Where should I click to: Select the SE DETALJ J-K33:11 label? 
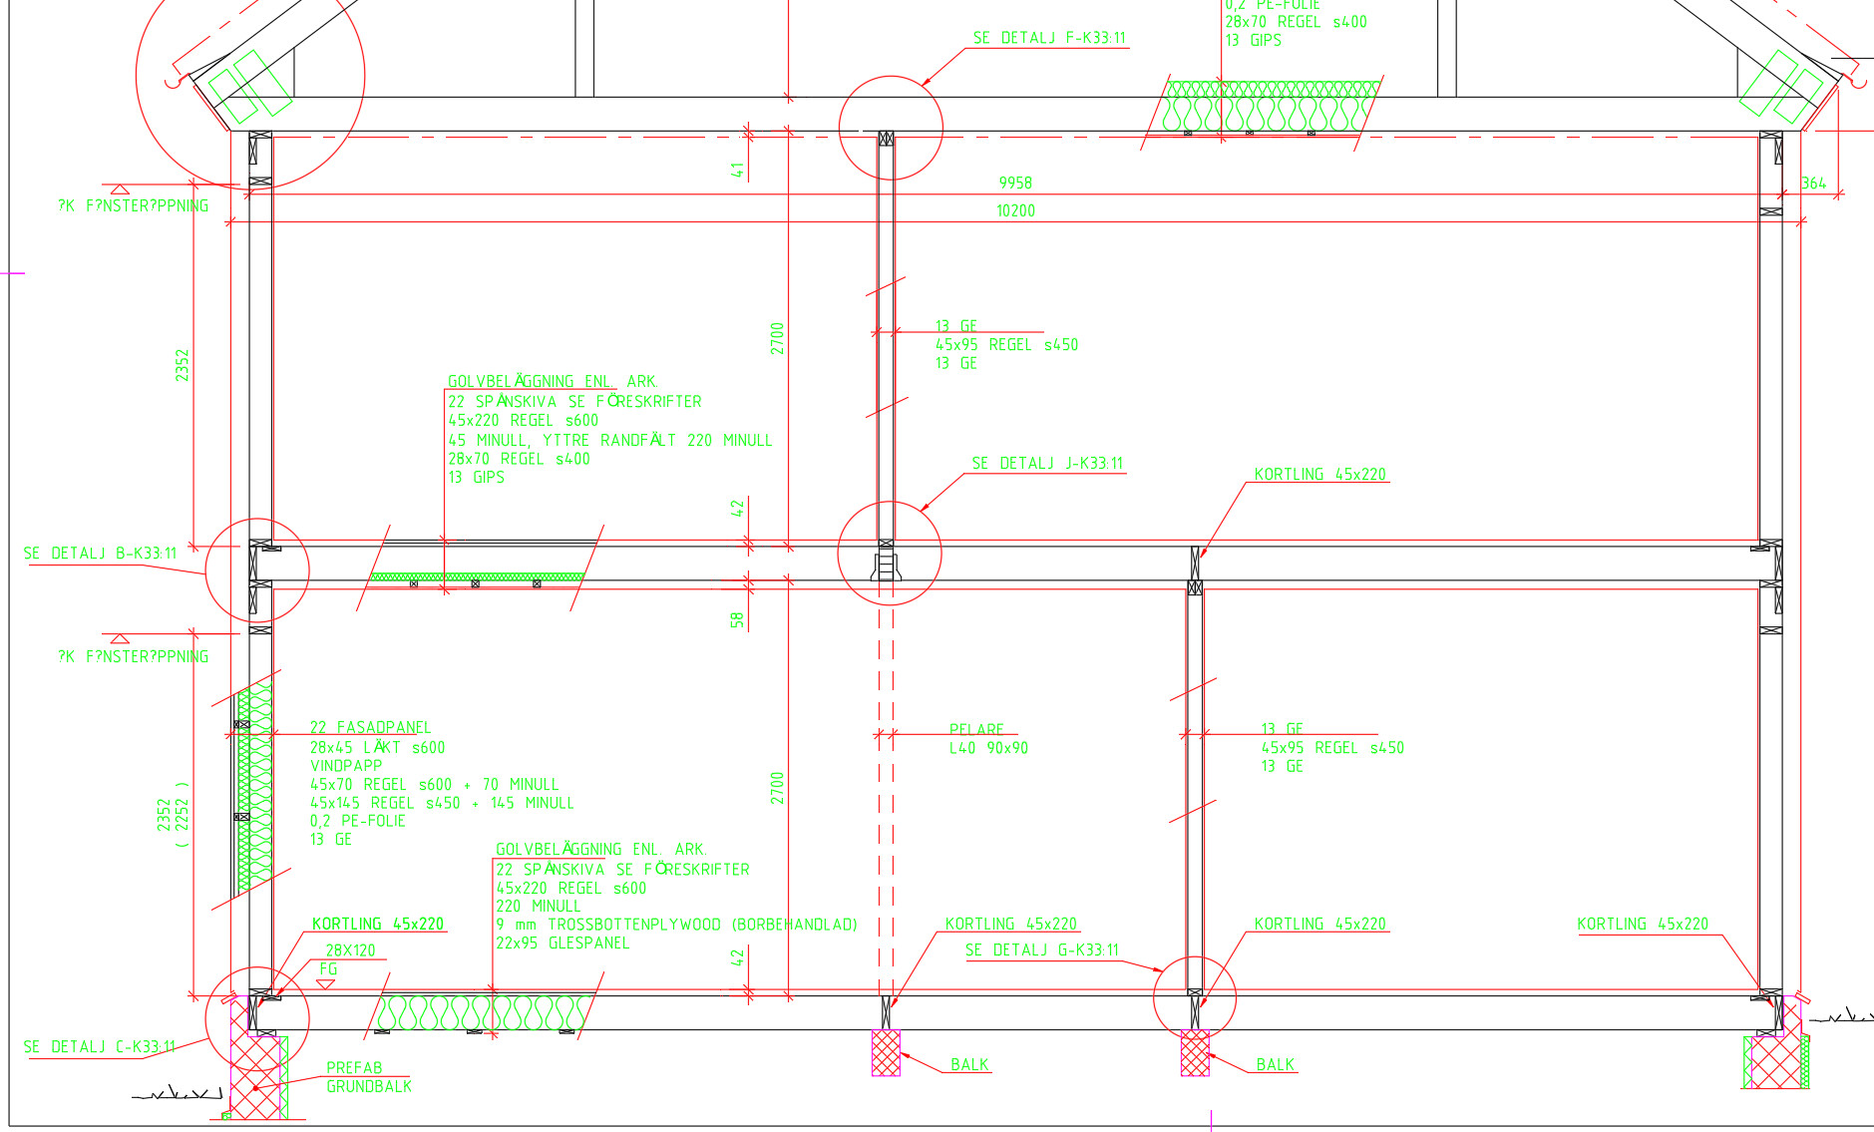pyautogui.click(x=1047, y=464)
